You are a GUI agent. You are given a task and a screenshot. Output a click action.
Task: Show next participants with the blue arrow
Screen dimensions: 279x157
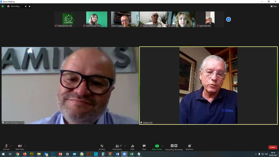[228, 19]
